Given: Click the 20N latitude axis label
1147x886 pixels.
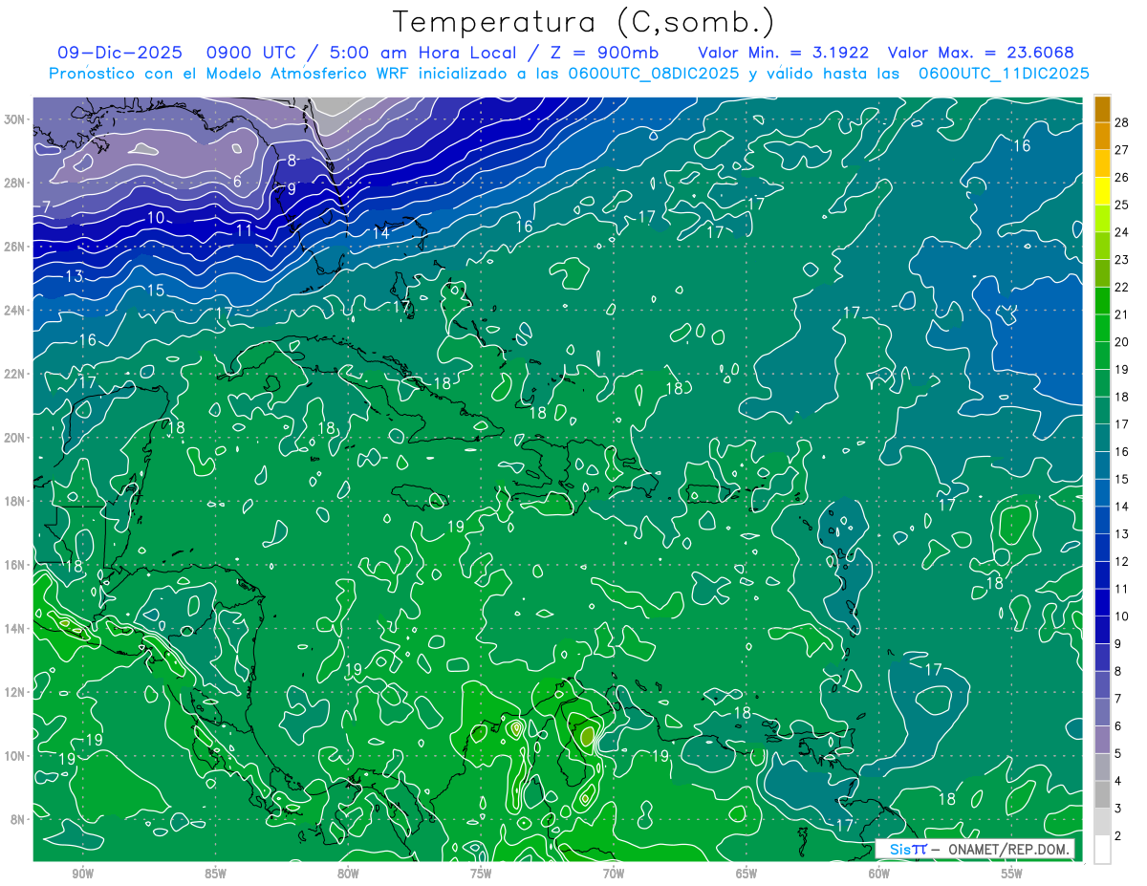Looking at the screenshot, I should point(15,438).
